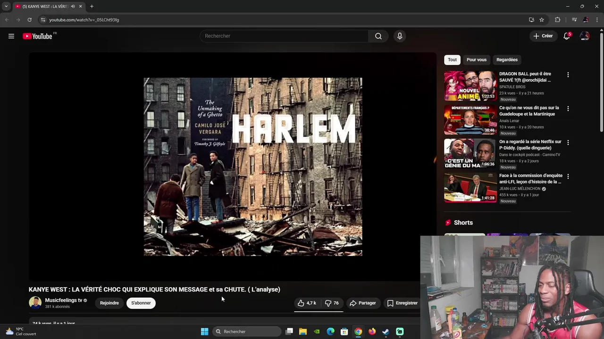Open the Musicfeelings tv channel link

pos(63,300)
